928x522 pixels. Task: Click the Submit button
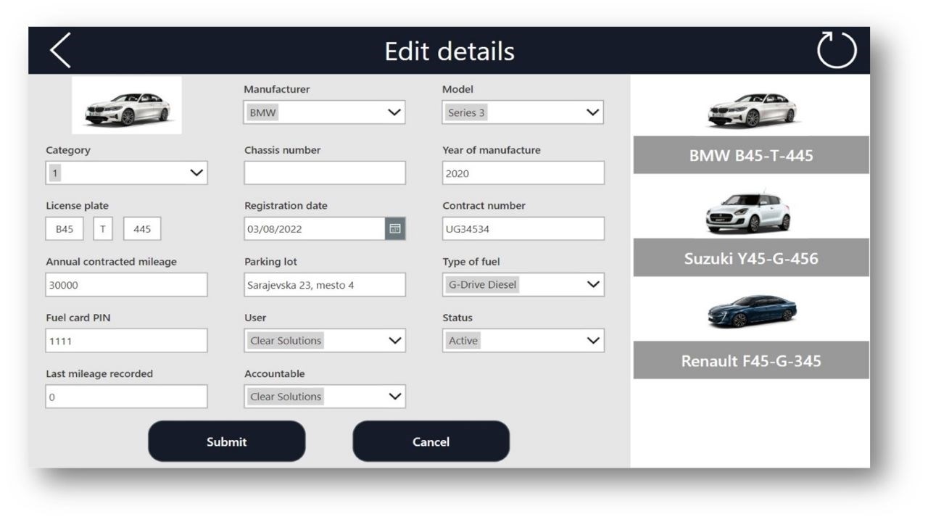tap(227, 442)
